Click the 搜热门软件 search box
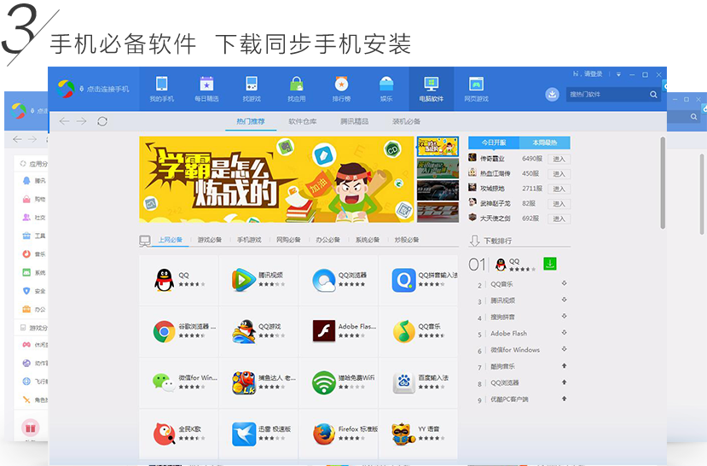707x466 pixels. [x=606, y=94]
